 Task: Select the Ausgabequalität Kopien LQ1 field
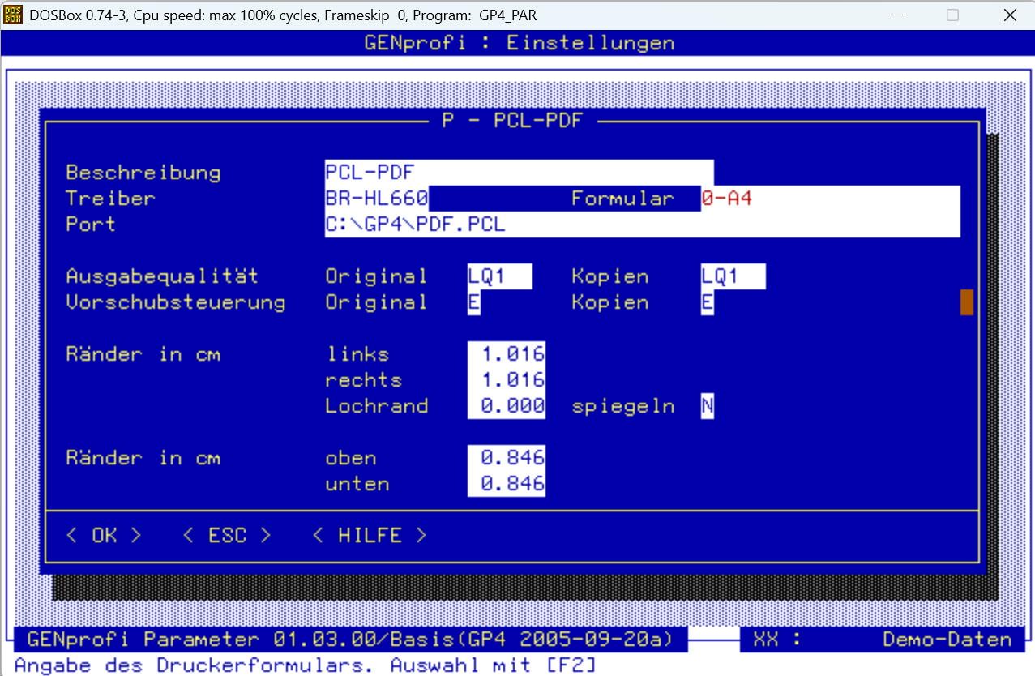coord(733,276)
